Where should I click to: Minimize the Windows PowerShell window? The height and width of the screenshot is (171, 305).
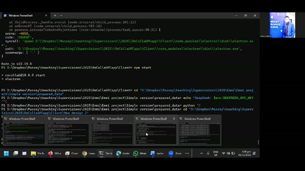[x=236, y=16]
